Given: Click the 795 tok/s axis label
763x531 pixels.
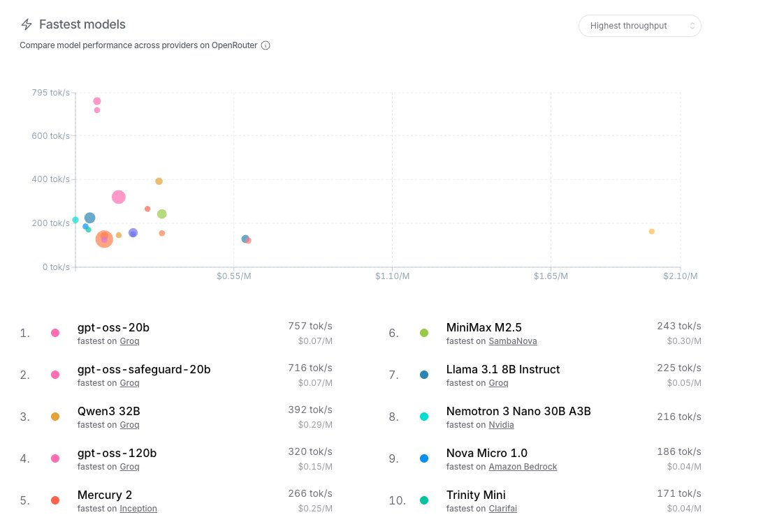Looking at the screenshot, I should click(50, 92).
